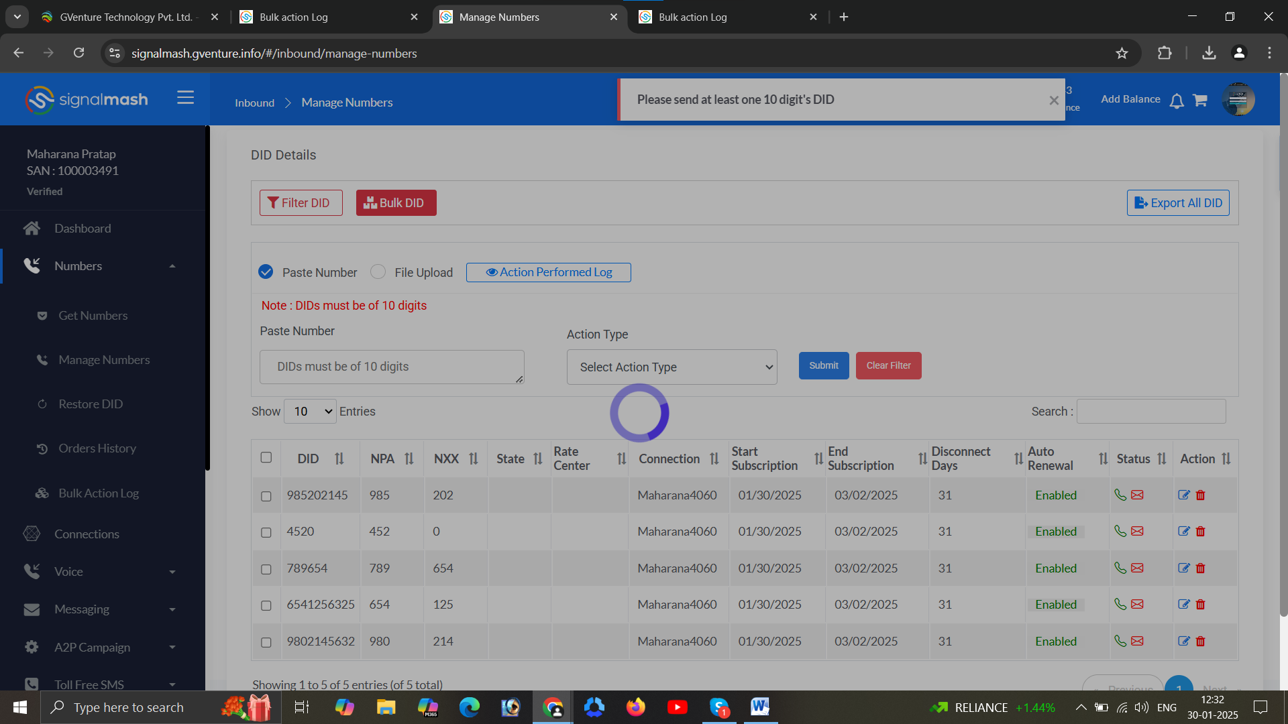Click phone icon for DID 9802145632
The height and width of the screenshot is (724, 1288).
1120,641
